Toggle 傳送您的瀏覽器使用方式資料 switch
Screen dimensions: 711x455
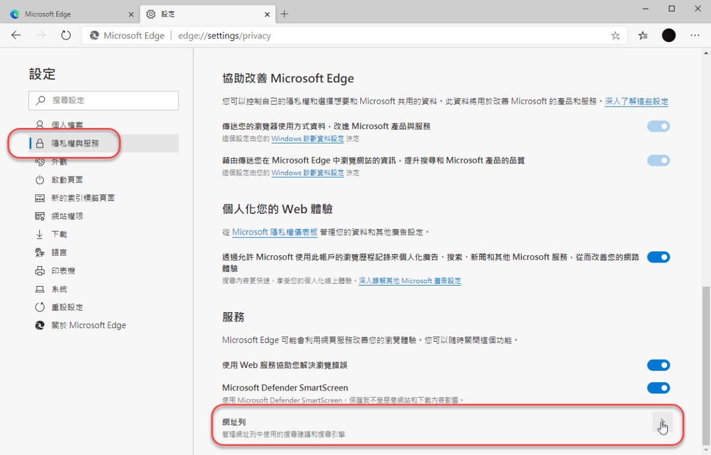click(658, 126)
